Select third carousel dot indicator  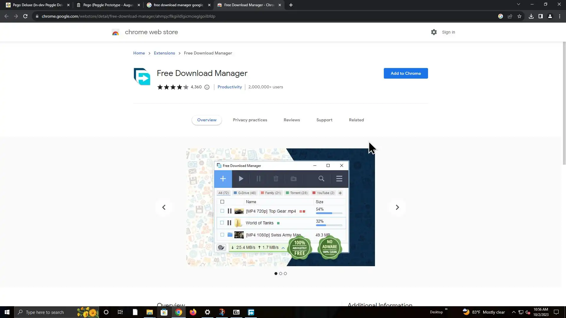[285, 274]
